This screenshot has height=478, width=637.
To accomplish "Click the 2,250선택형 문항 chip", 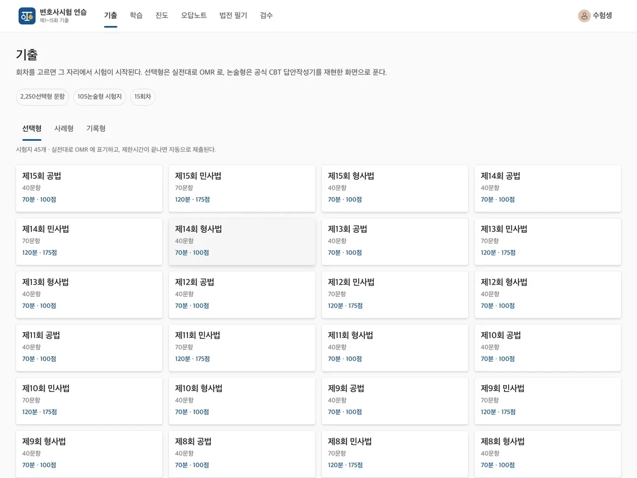I will click(42, 97).
